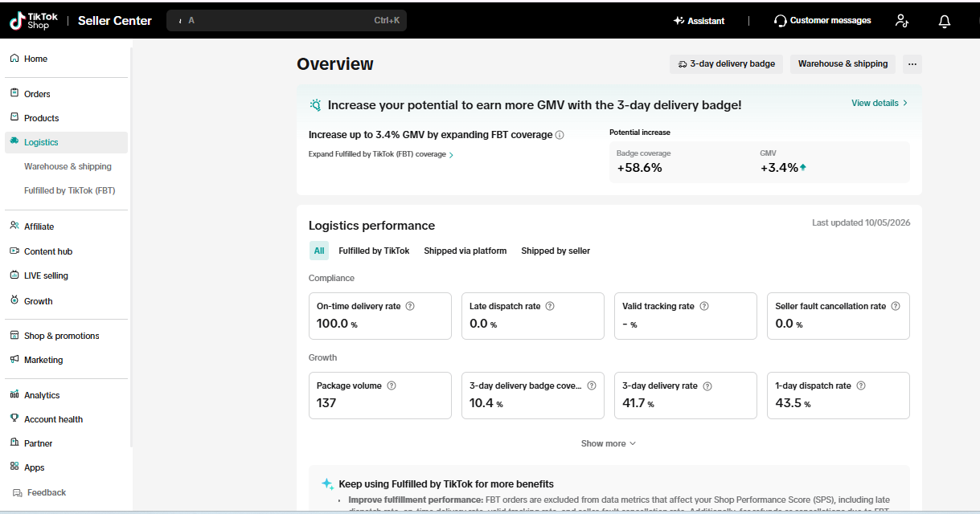The width and height of the screenshot is (980, 514).
Task: Click the Warehouse & shipping header button
Action: (843, 64)
